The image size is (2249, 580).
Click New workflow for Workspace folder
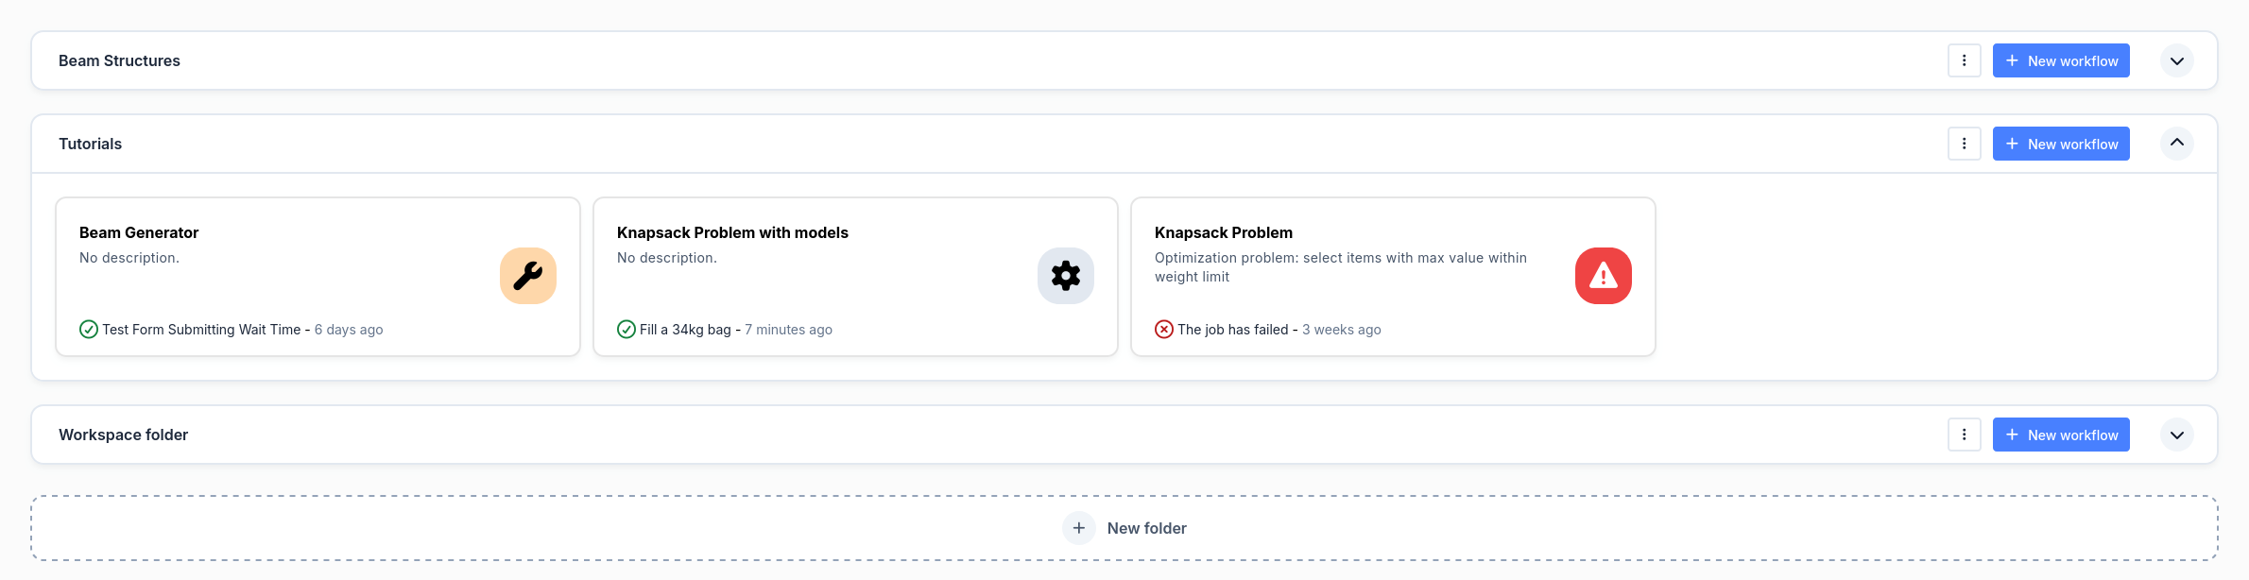point(2060,435)
